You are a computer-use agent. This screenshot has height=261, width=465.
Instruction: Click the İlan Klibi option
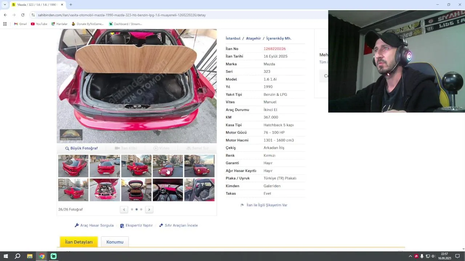click(x=126, y=148)
